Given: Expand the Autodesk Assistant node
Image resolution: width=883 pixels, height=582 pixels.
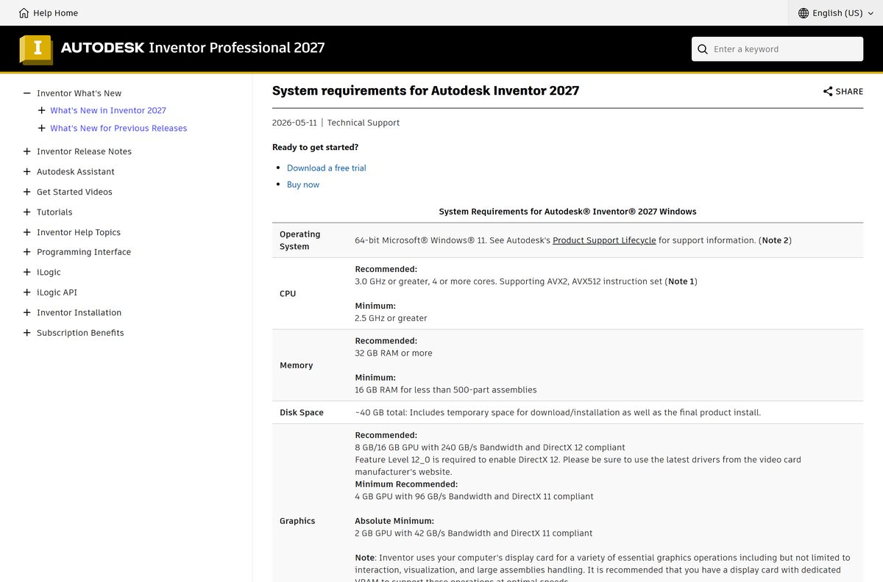Looking at the screenshot, I should pos(27,171).
